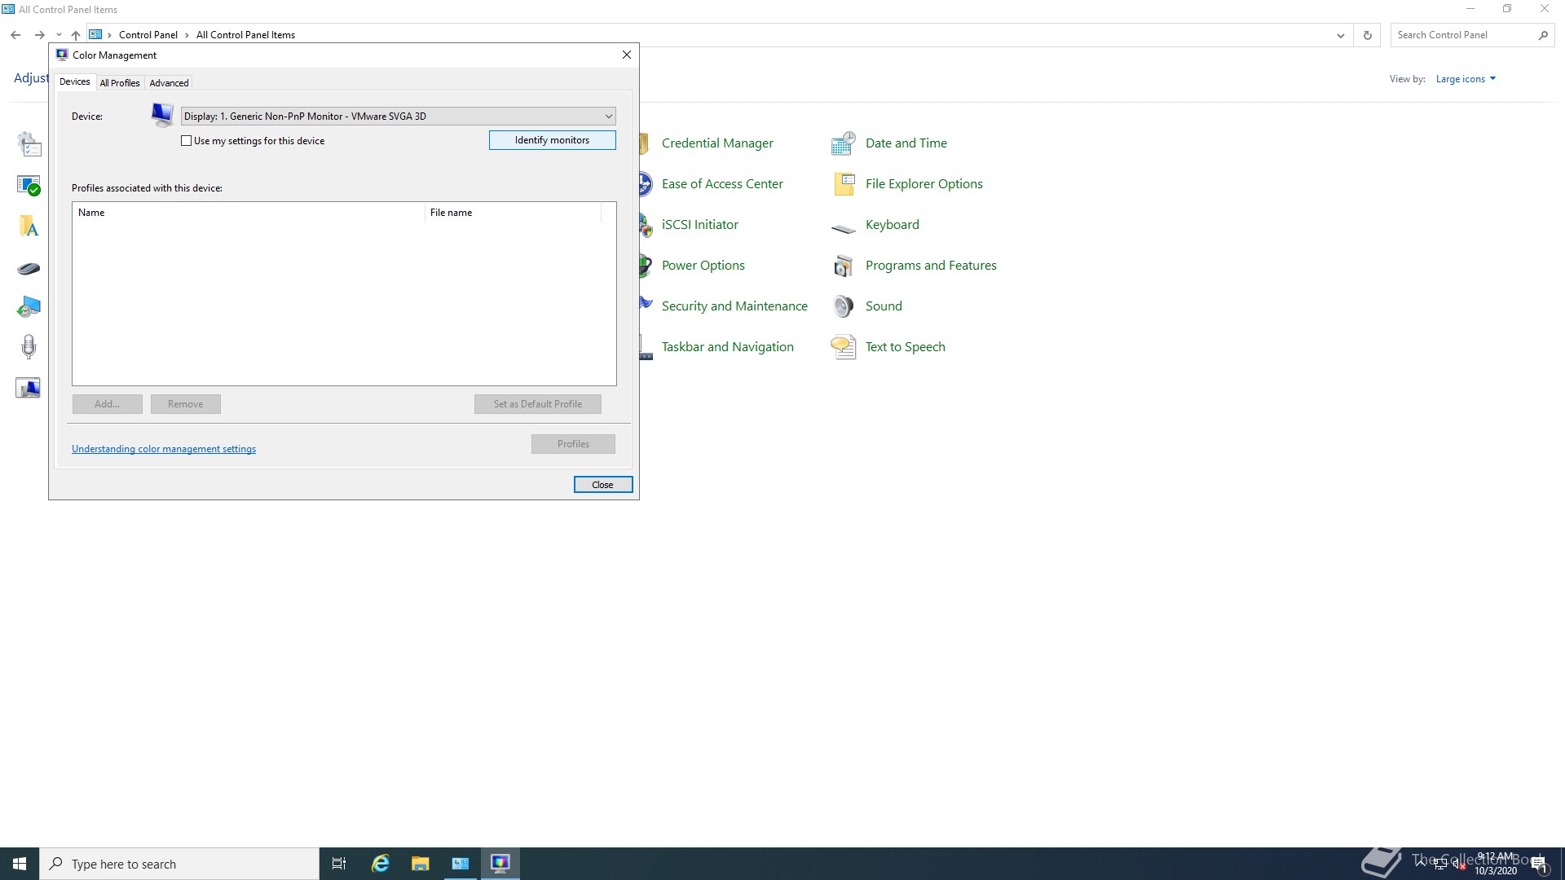Screen dimensions: 1565x880
Task: Go forward in Control Panel navigation
Action: pos(39,35)
